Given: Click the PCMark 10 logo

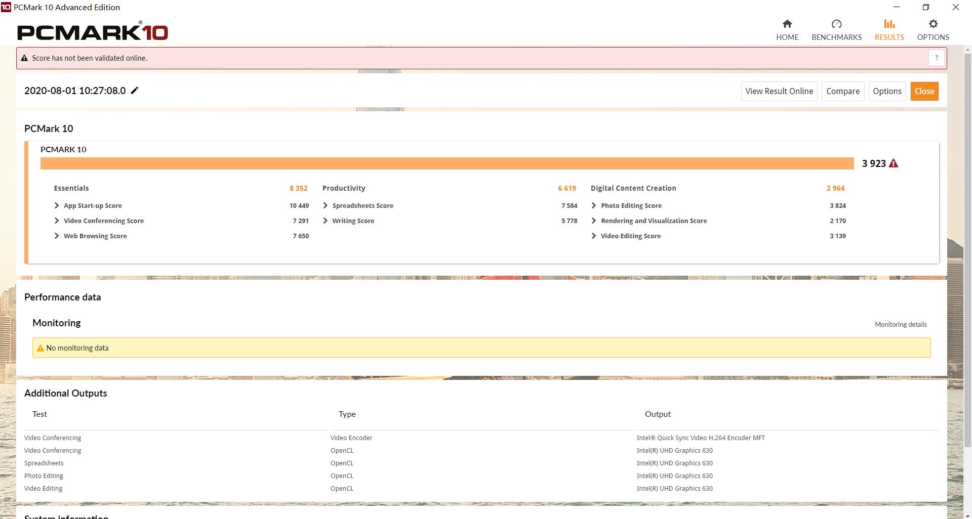Looking at the screenshot, I should click(93, 31).
